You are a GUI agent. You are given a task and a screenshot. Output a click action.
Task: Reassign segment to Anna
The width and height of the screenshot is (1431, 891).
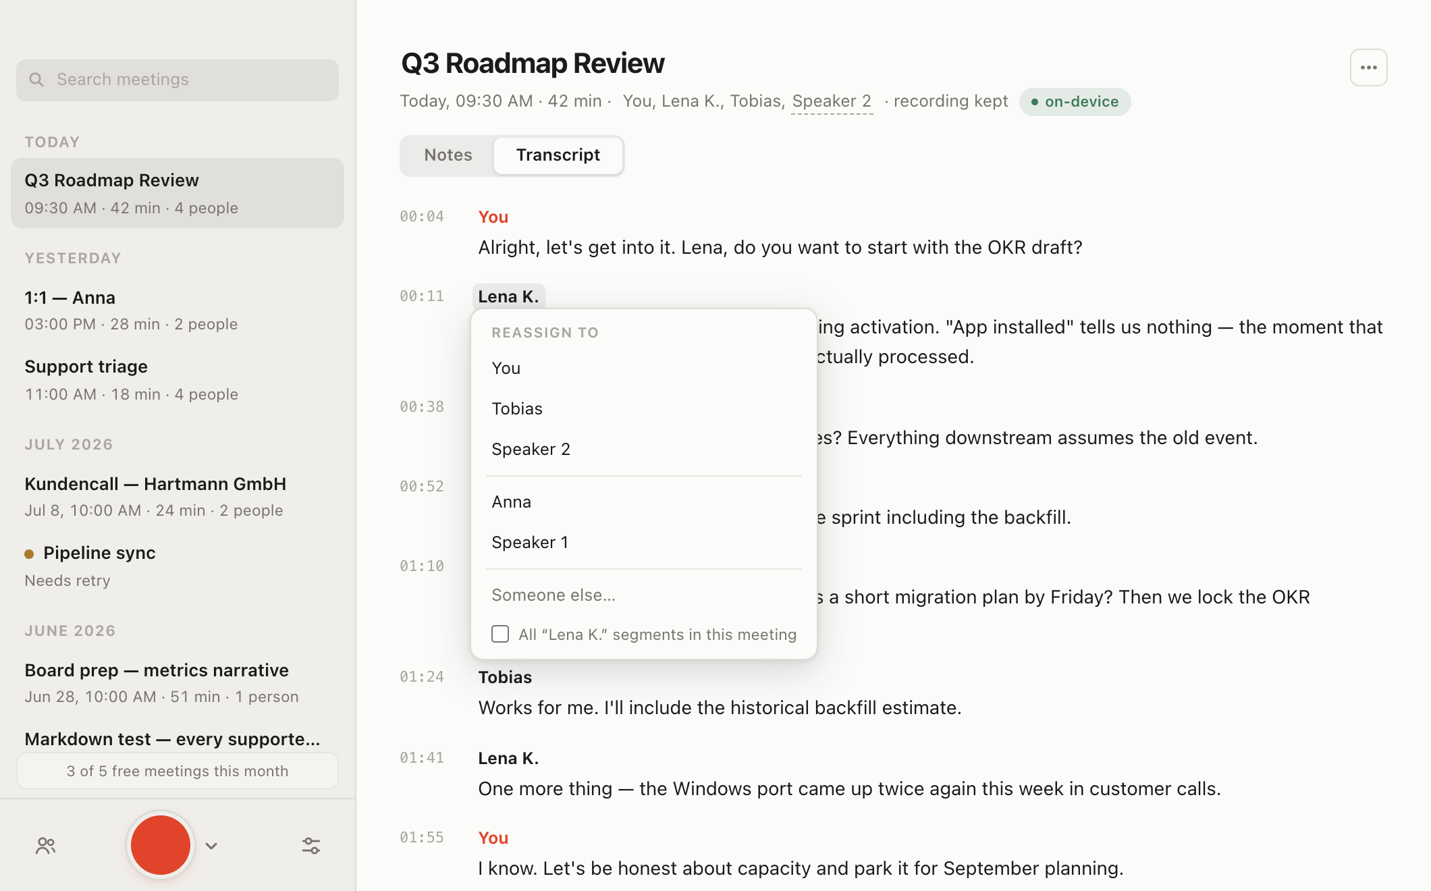point(643,502)
